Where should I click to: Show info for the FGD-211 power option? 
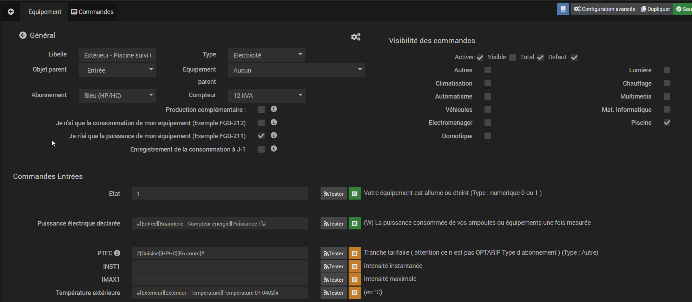click(274, 135)
